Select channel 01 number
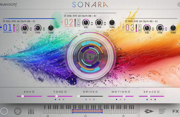 pyautogui.click(x=7, y=28)
